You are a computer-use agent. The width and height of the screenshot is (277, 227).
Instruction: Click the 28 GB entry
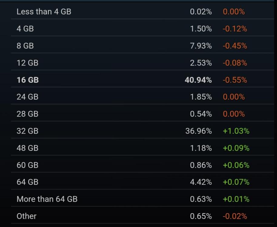click(27, 114)
